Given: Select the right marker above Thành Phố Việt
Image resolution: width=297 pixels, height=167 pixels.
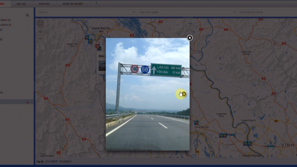Looking at the screenshot, I should point(250,144).
